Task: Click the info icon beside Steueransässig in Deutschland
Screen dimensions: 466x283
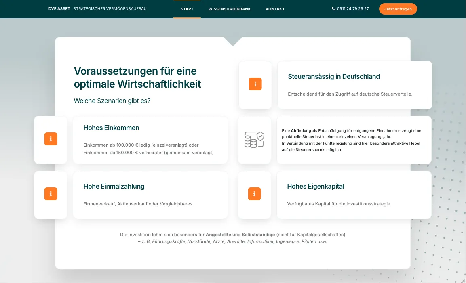Action: pyautogui.click(x=255, y=84)
